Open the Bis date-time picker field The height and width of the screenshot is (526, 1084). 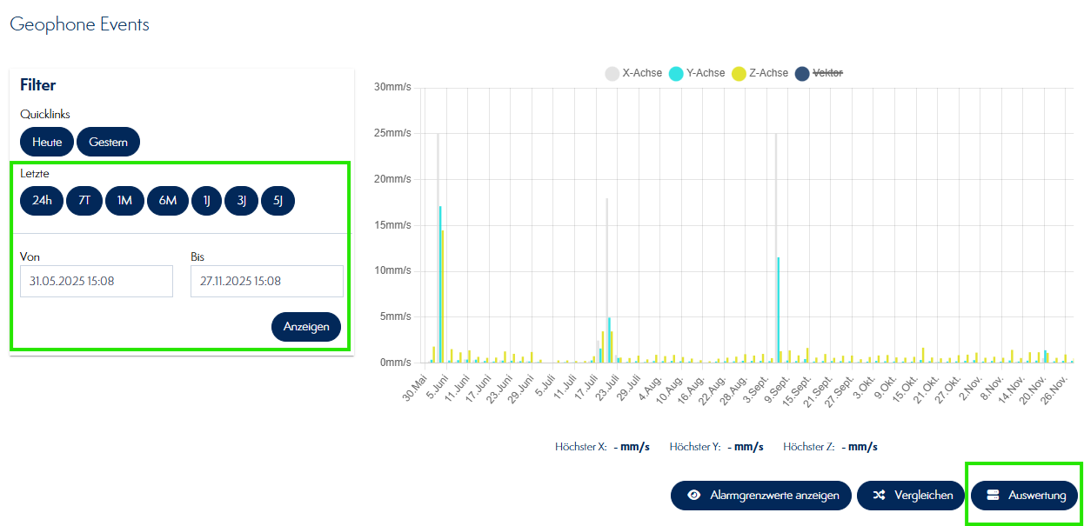[x=266, y=281]
